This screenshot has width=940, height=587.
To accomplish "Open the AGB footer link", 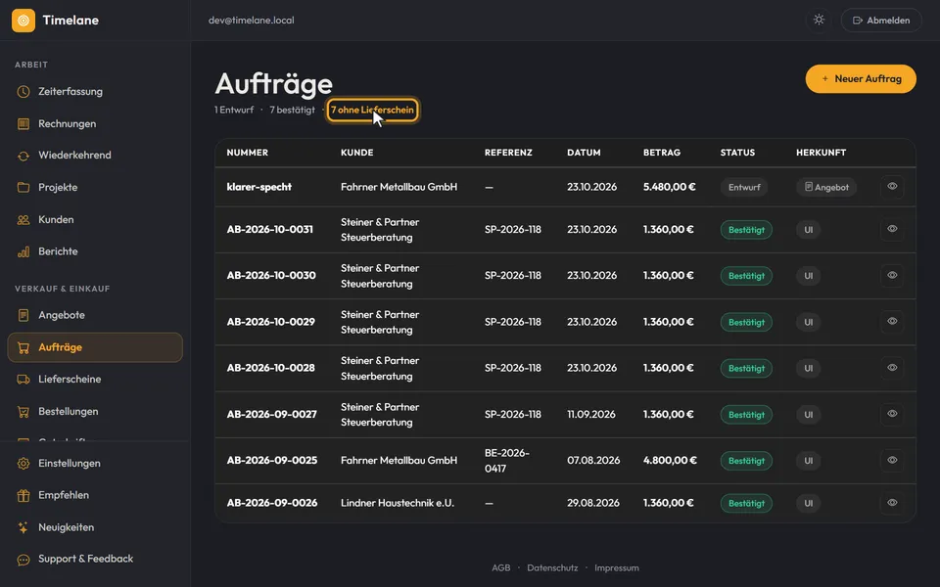I will click(500, 567).
